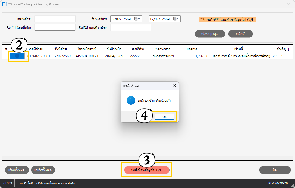Click the horizontal scrollbar of the table
This screenshot has height=188, width=295.
pos(89,158)
